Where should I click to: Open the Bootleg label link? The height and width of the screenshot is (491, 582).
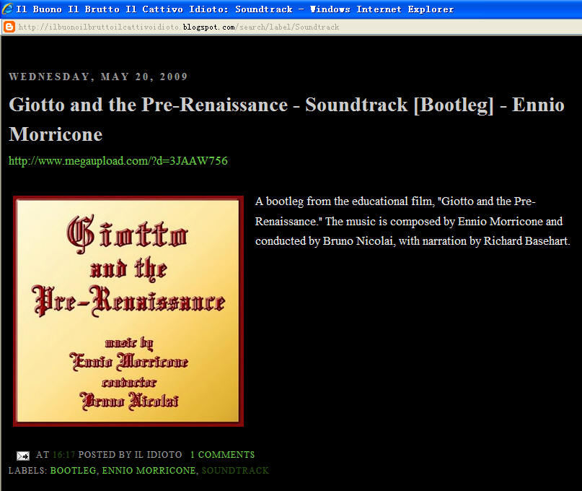pyautogui.click(x=73, y=471)
